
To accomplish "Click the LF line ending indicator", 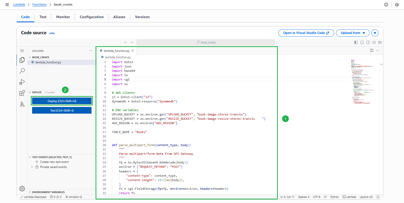I will (x=325, y=197).
